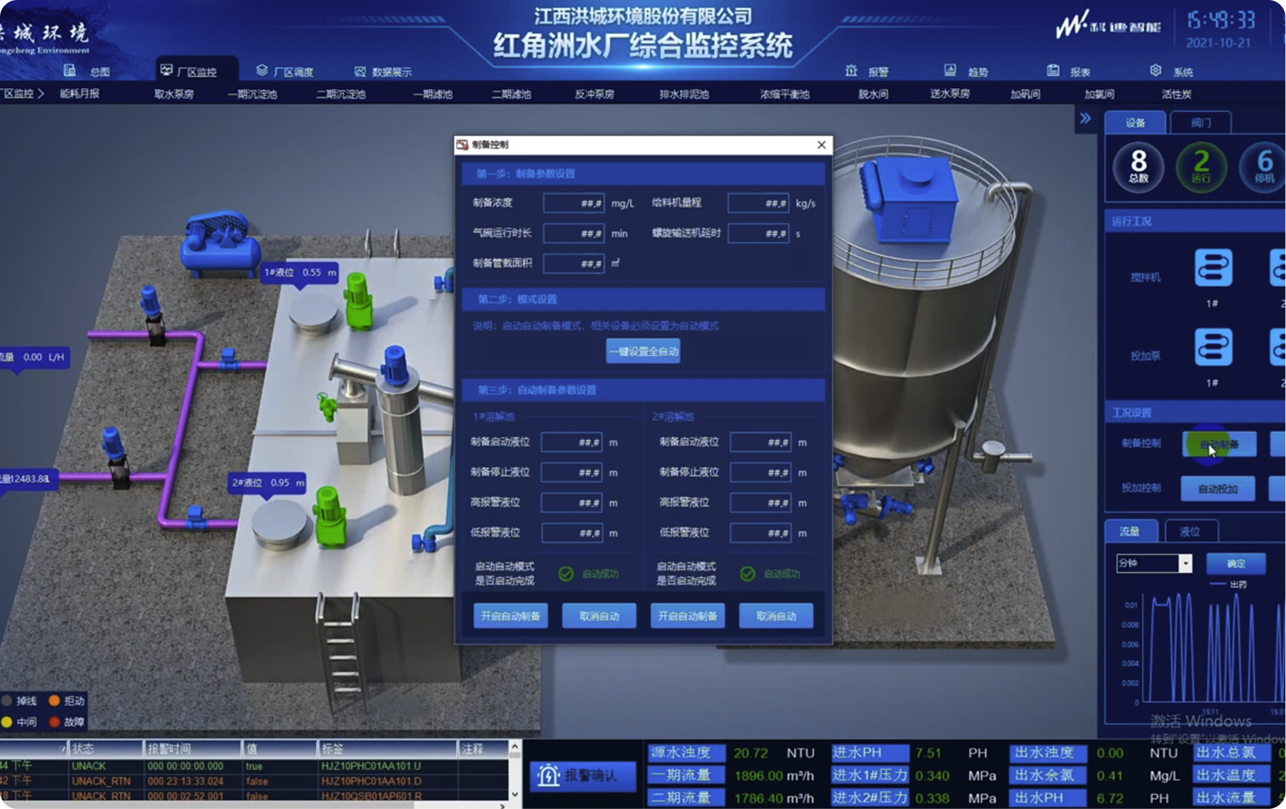This screenshot has height=809, width=1286.
Task: Click the 厂区监控 monitor icon
Action: coord(166,70)
